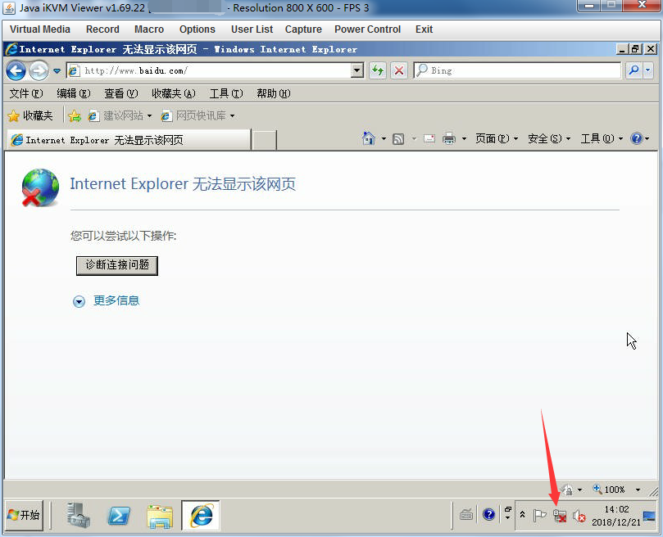Click the IE back navigation arrow

[x=16, y=70]
